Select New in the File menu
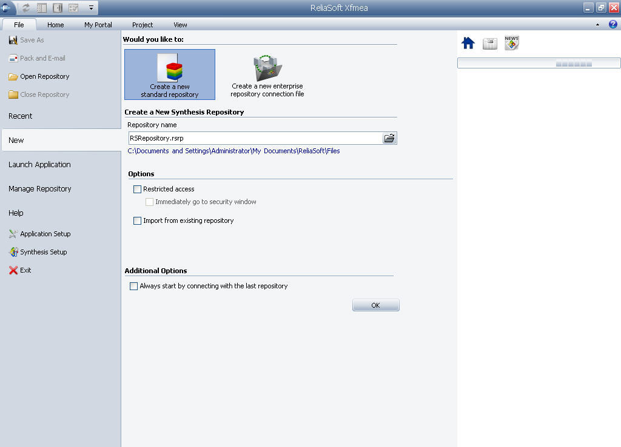Image resolution: width=621 pixels, height=447 pixels. 61,140
